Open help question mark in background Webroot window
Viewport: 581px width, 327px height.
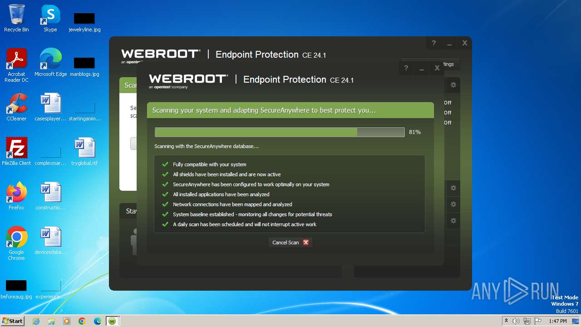pyautogui.click(x=433, y=43)
